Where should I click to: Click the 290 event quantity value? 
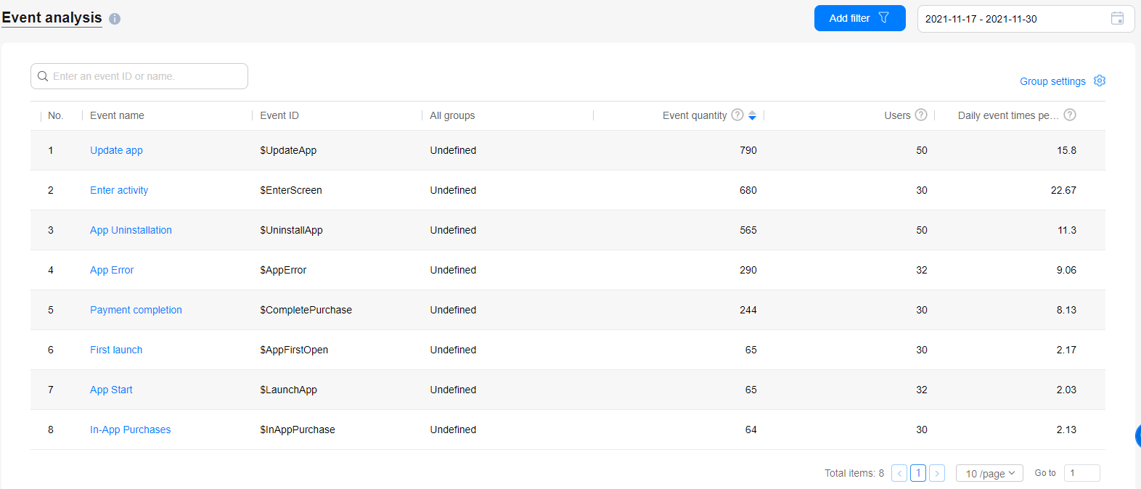pos(748,270)
